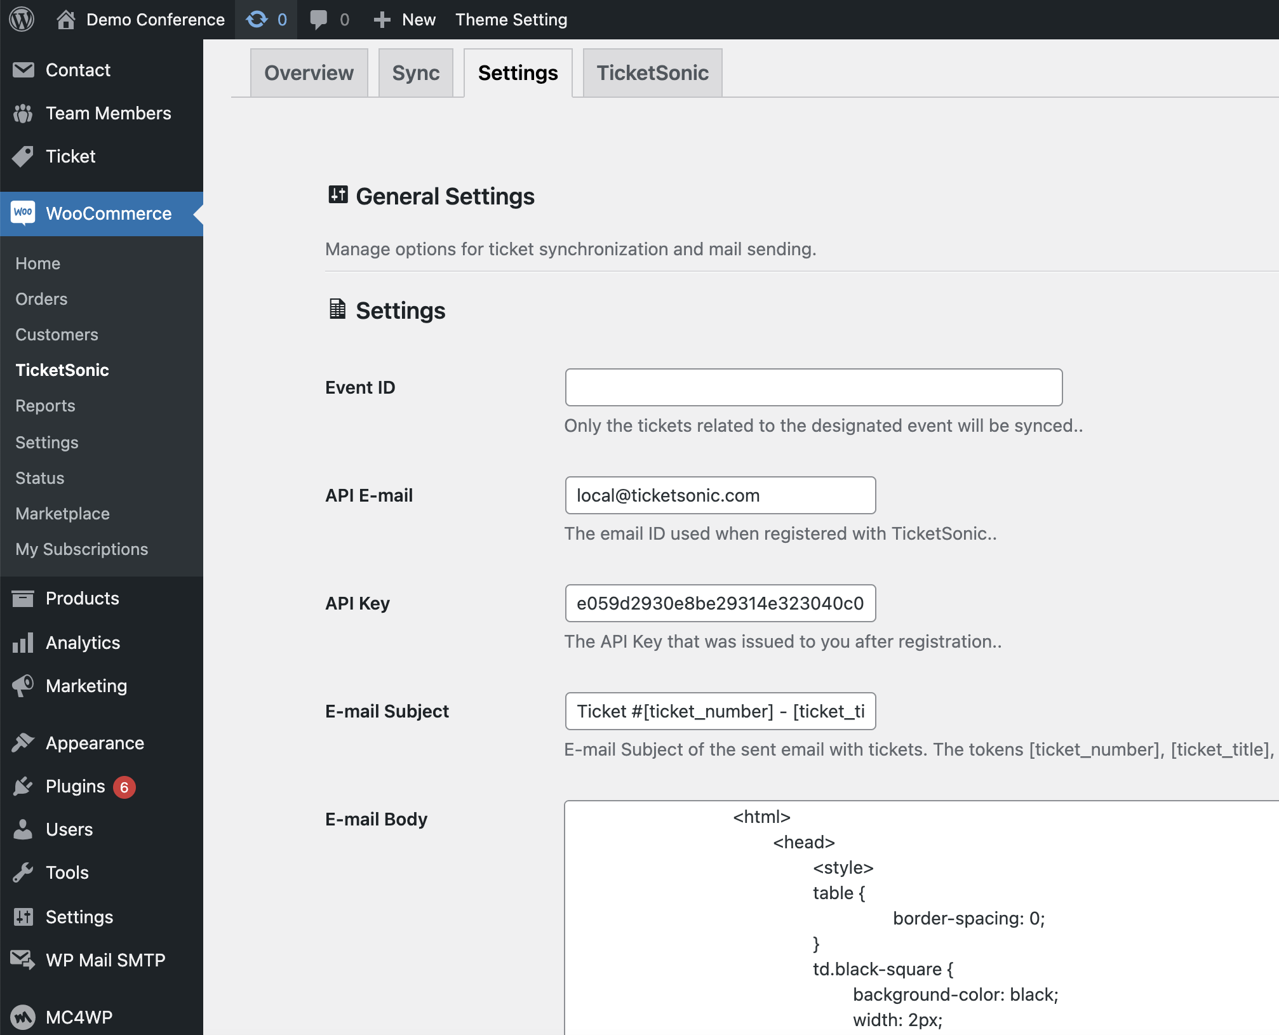1279x1035 pixels.
Task: Click the Tools wrench icon
Action: pyautogui.click(x=23, y=872)
